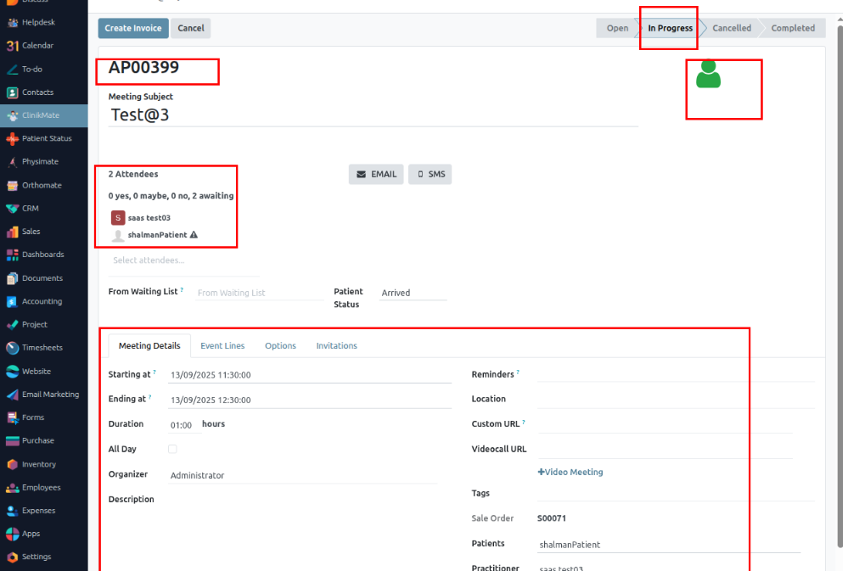
Task: Switch to the Event Lines tab
Action: [222, 346]
